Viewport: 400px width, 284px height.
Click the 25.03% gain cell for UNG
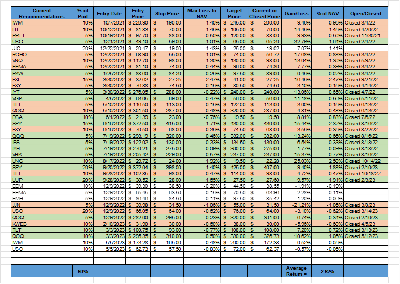[297, 161]
